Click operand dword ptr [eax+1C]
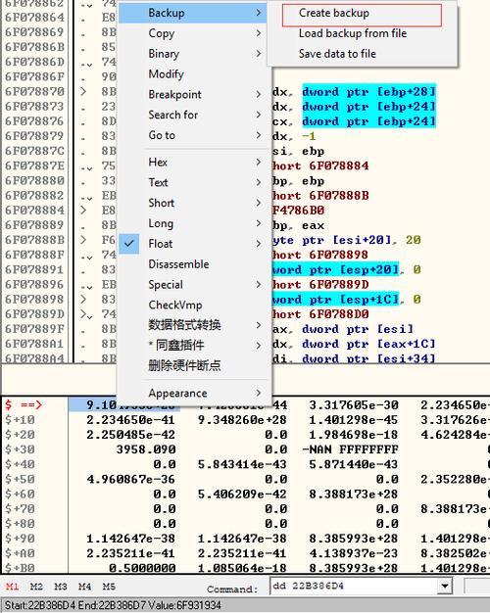Screen dimensions: 490x613 (368, 344)
